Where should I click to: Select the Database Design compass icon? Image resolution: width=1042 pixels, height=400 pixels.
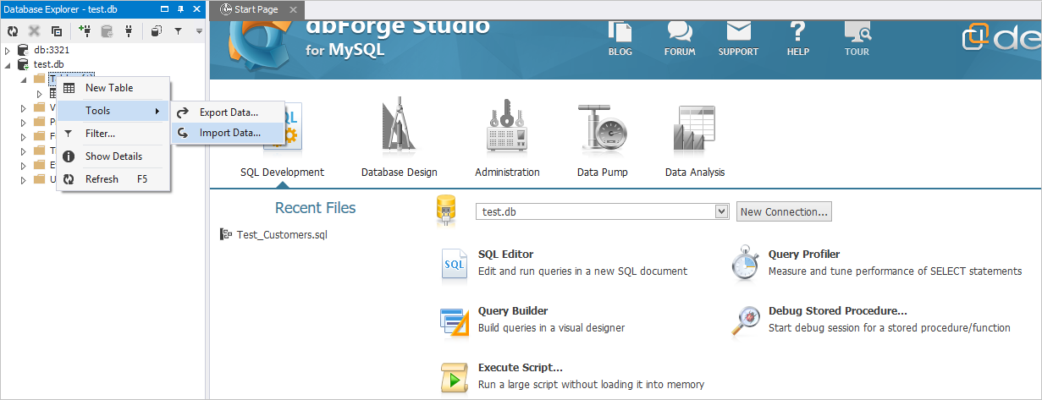400,127
